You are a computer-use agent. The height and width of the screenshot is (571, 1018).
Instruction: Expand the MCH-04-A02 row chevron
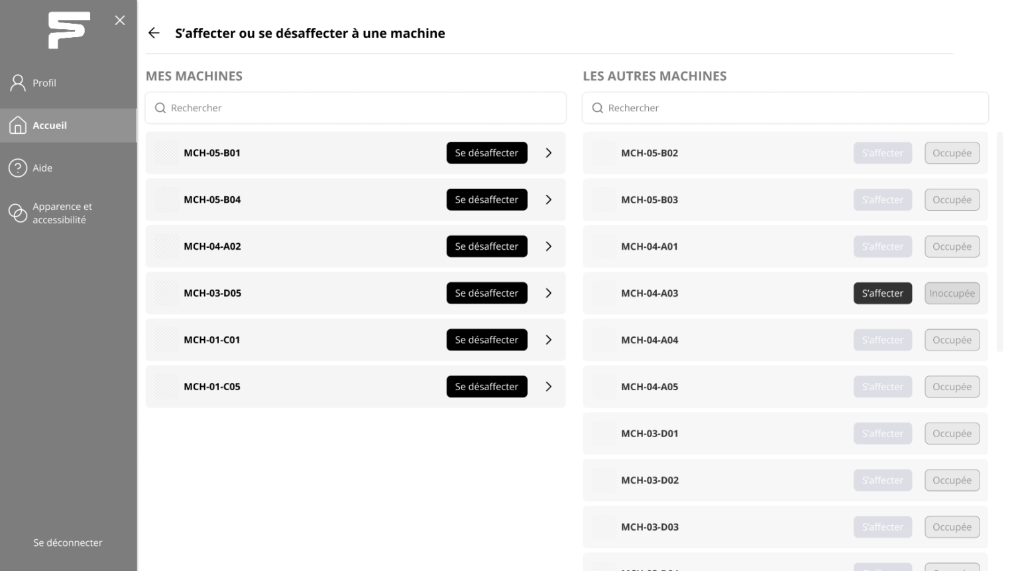(549, 246)
